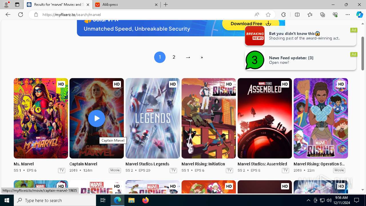Open Marvel Rising: Initiation poster
Image resolution: width=366 pixels, height=206 pixels.
point(209,118)
